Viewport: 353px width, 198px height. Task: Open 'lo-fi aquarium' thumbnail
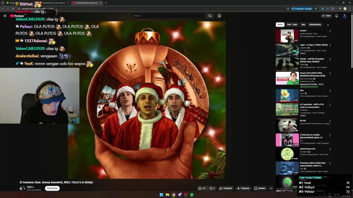coord(287,109)
